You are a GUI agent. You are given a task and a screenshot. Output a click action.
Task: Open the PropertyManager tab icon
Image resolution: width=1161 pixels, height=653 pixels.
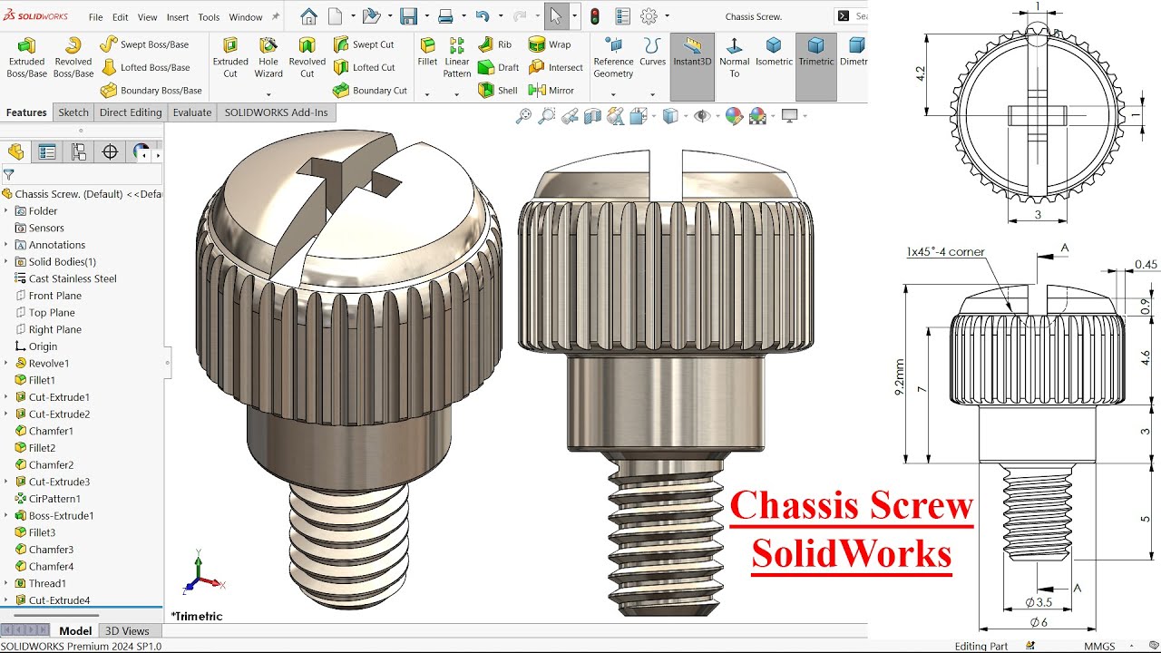pos(47,152)
